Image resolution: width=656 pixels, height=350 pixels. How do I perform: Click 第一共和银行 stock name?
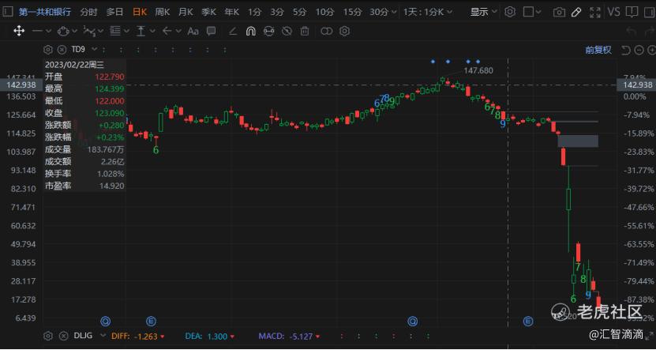coord(45,12)
